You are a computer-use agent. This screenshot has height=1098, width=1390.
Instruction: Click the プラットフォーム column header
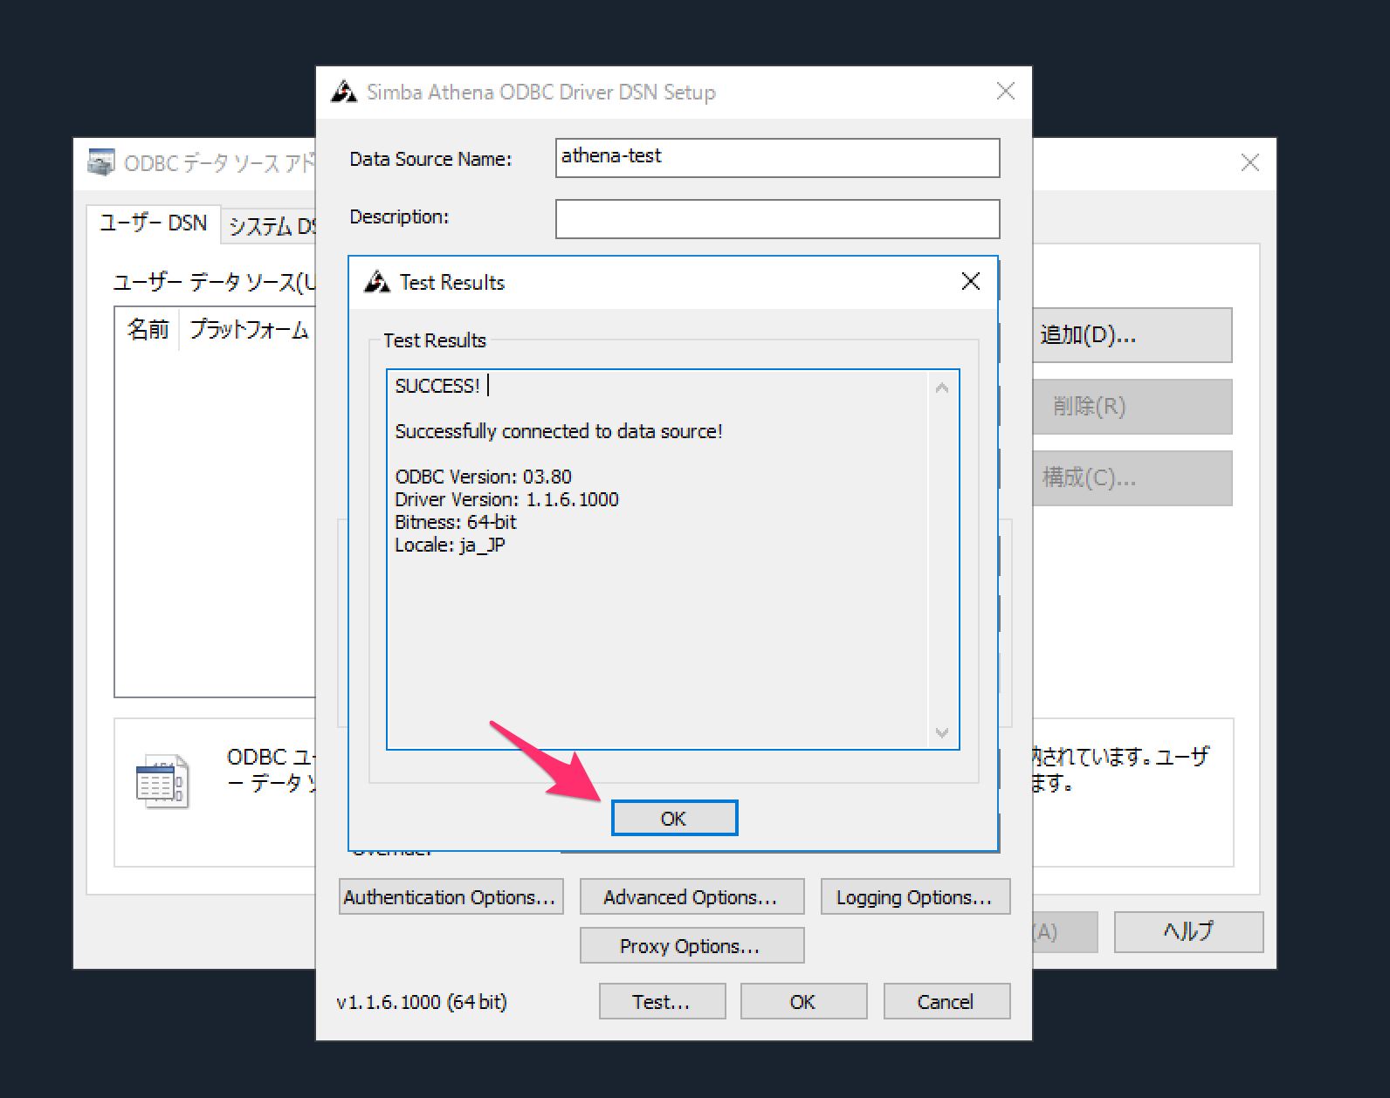tap(249, 330)
